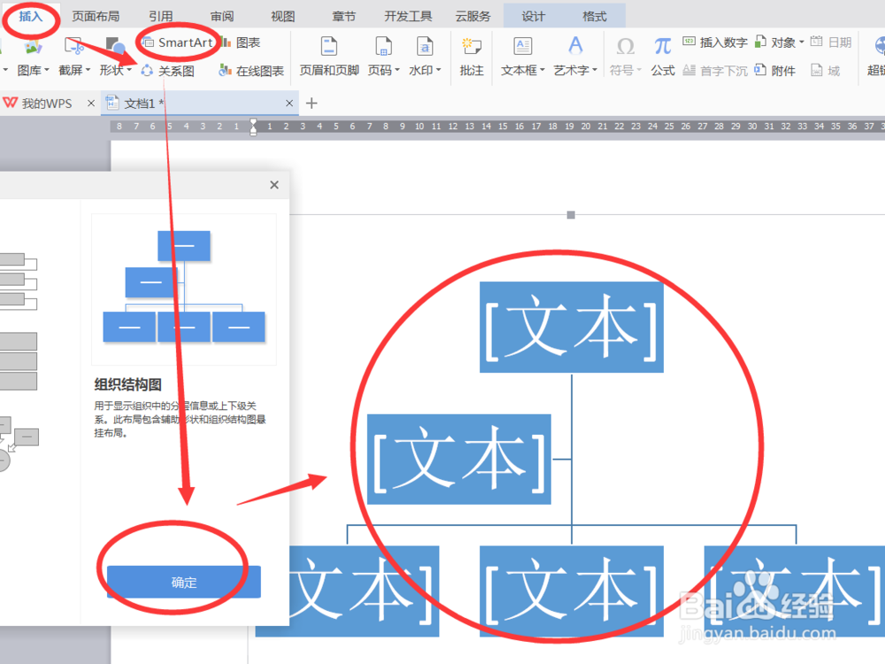Insert a 批注 comment
This screenshot has height=664, width=885.
coord(472,57)
